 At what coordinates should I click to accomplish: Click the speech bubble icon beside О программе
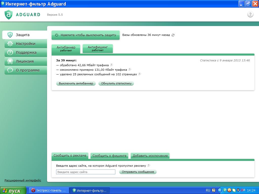point(10,70)
